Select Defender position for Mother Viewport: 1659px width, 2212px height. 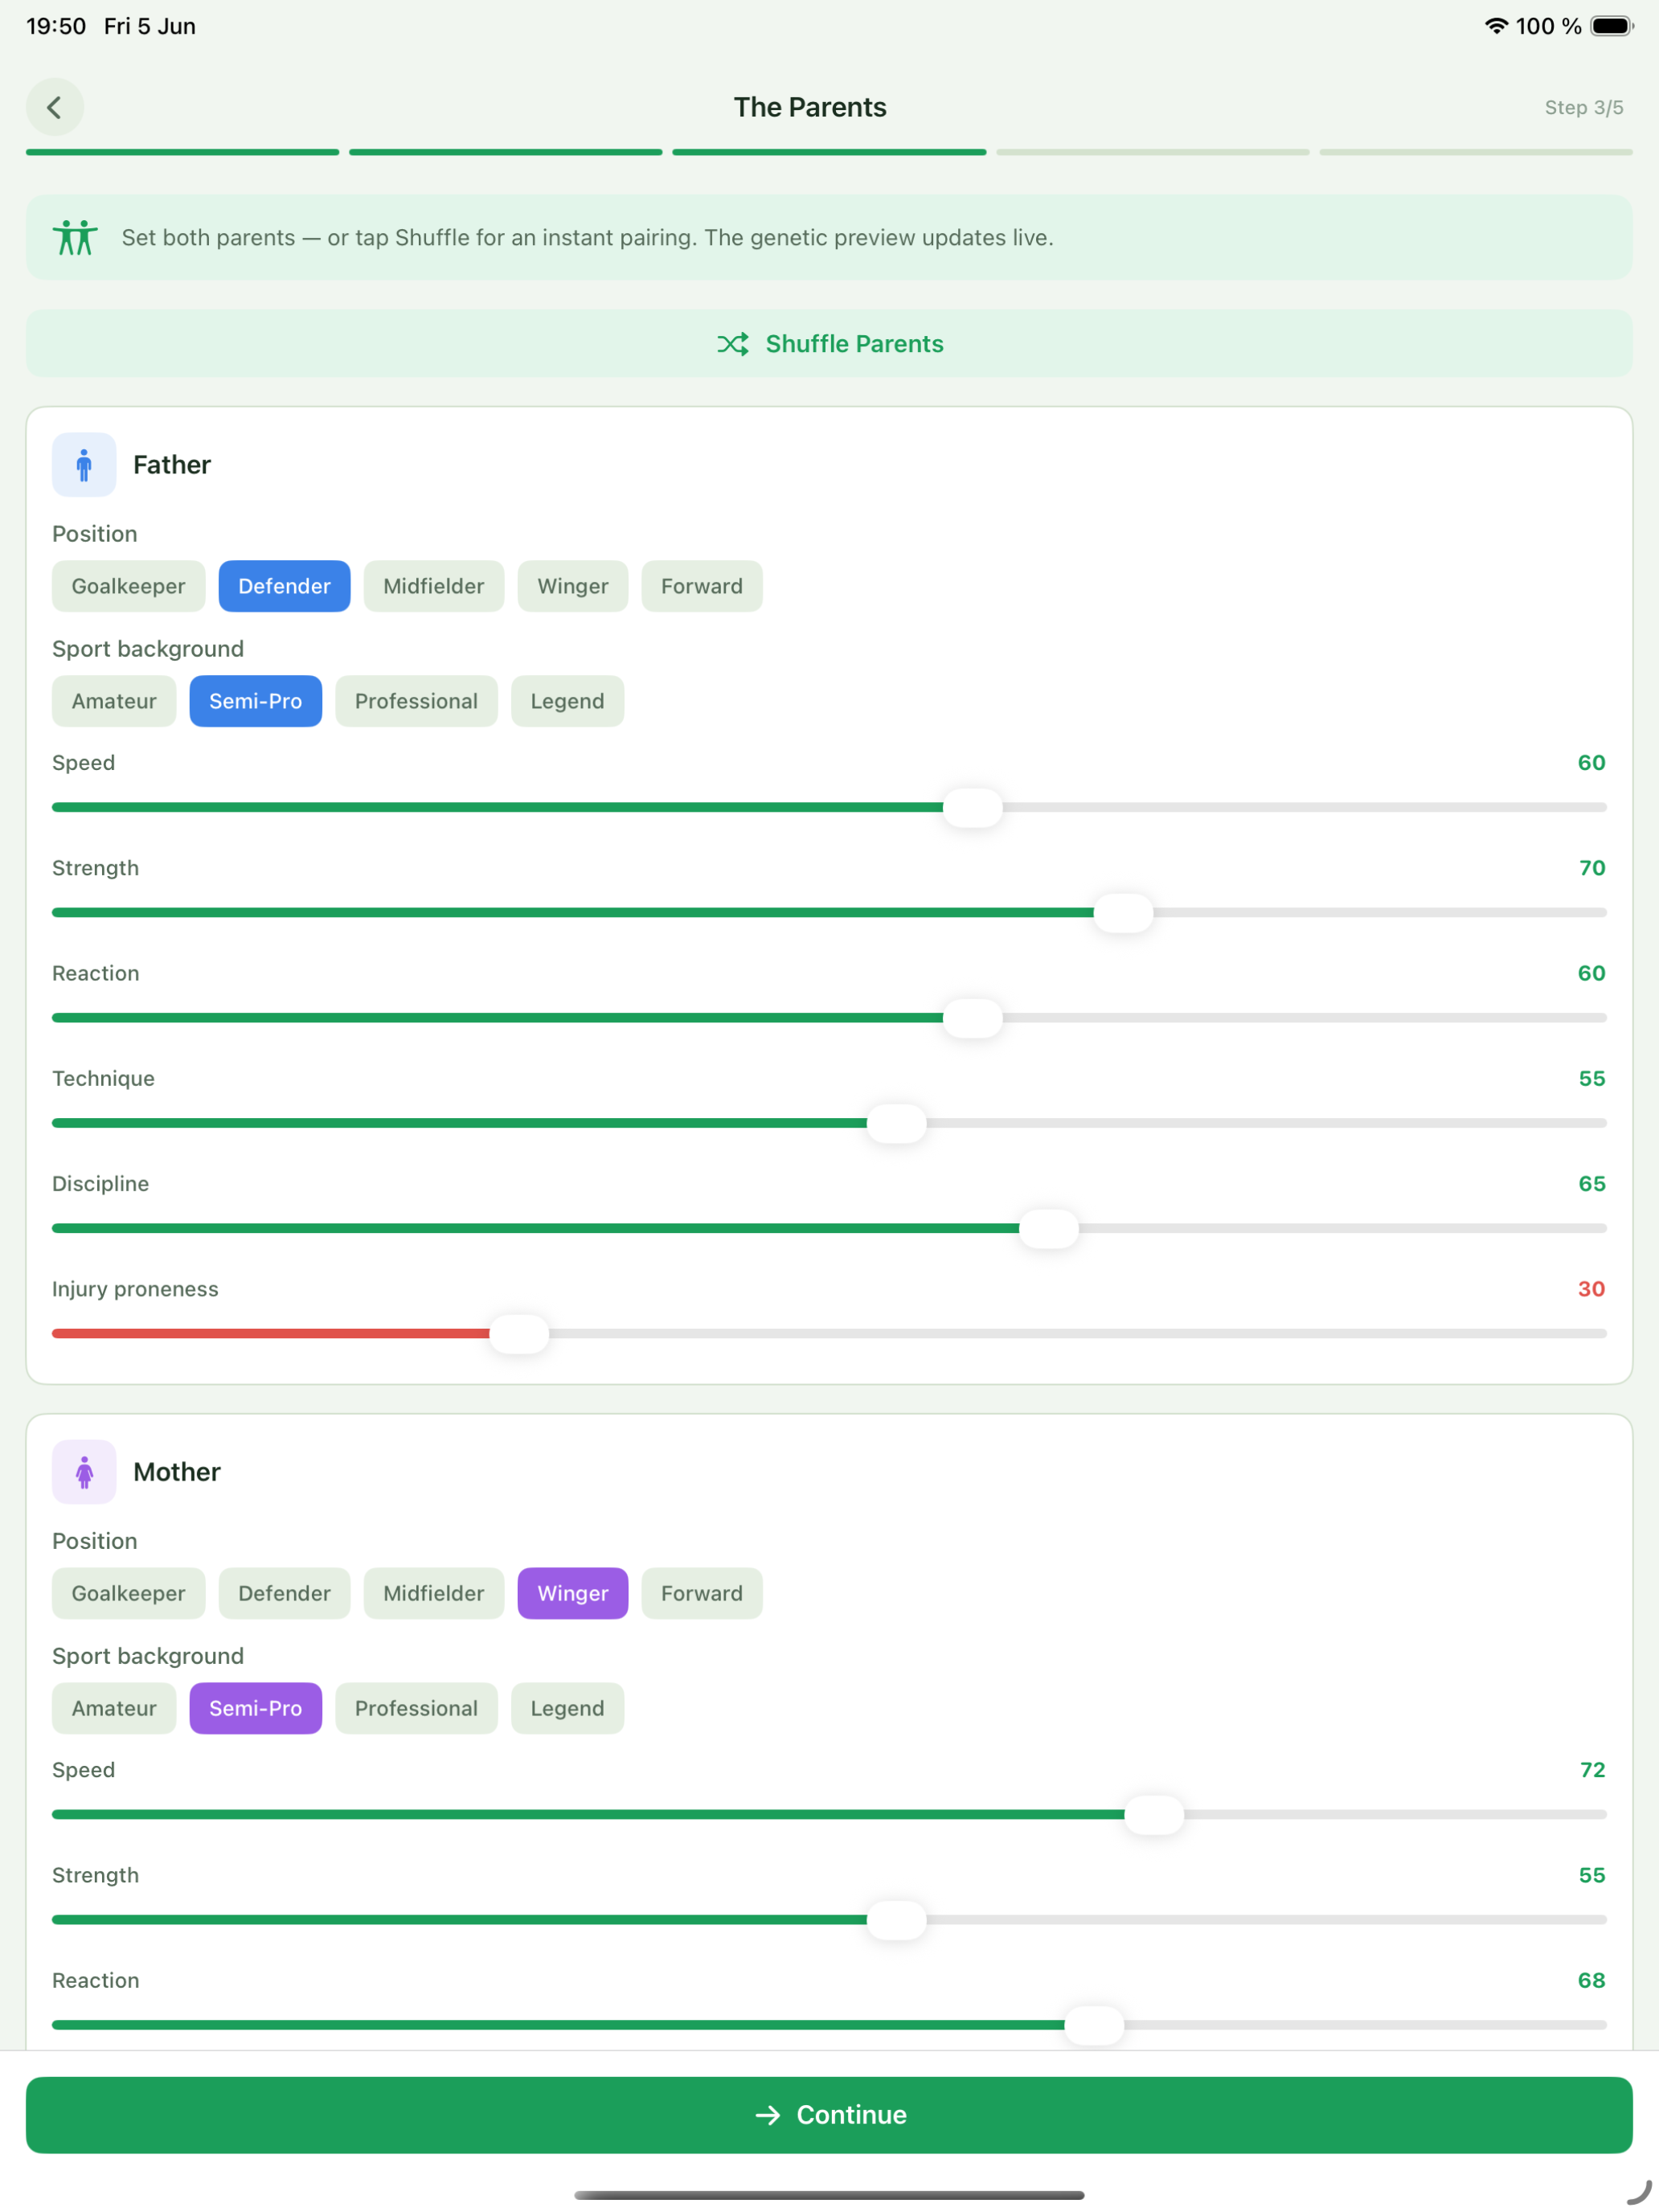[284, 1593]
